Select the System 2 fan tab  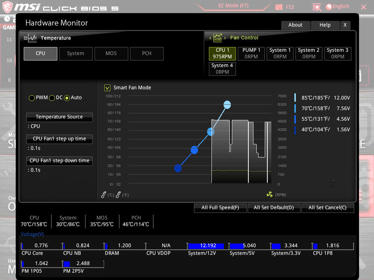pyautogui.click(x=309, y=54)
